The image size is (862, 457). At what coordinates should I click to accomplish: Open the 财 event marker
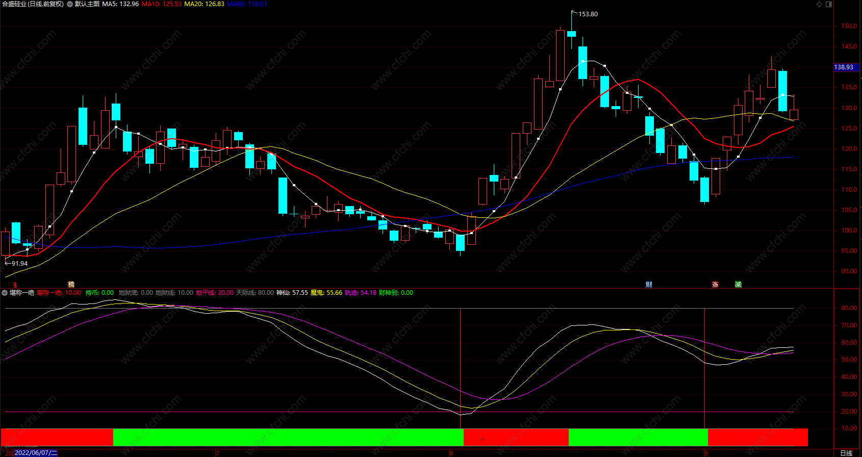point(649,285)
